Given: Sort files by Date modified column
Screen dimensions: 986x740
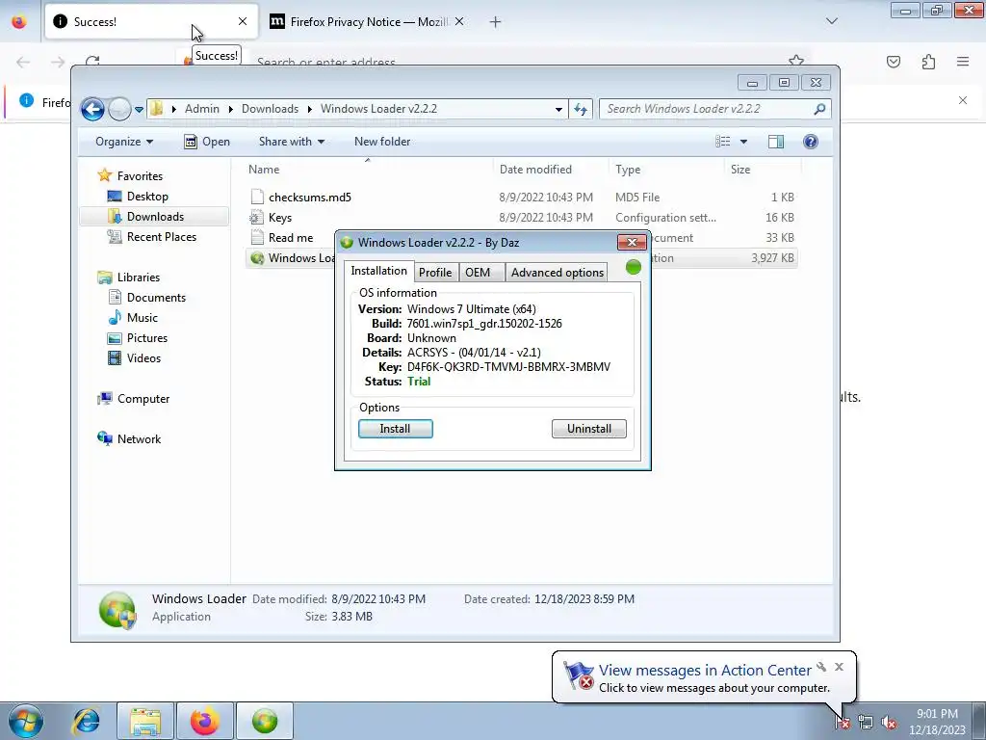Looking at the screenshot, I should tap(550, 170).
